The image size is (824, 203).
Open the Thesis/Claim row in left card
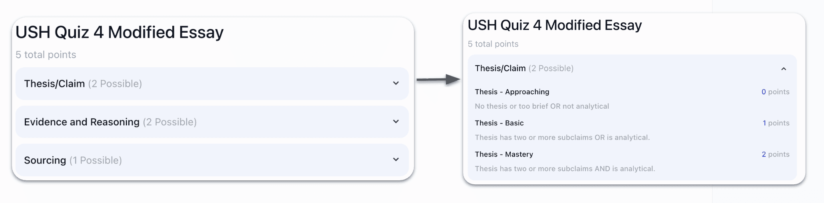(x=212, y=84)
